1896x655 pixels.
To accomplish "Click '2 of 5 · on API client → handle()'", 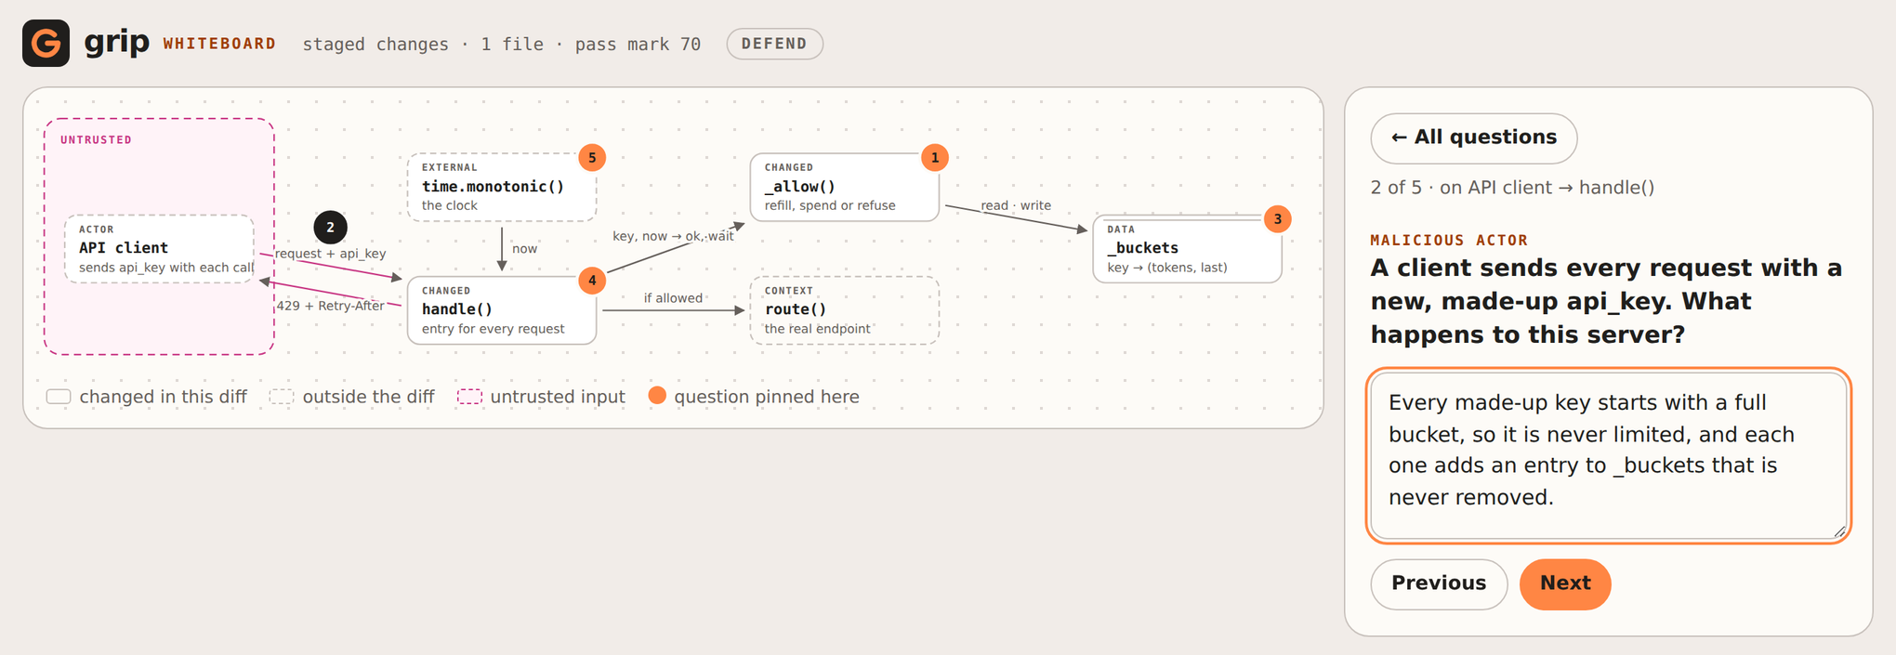I will pyautogui.click(x=1512, y=188).
